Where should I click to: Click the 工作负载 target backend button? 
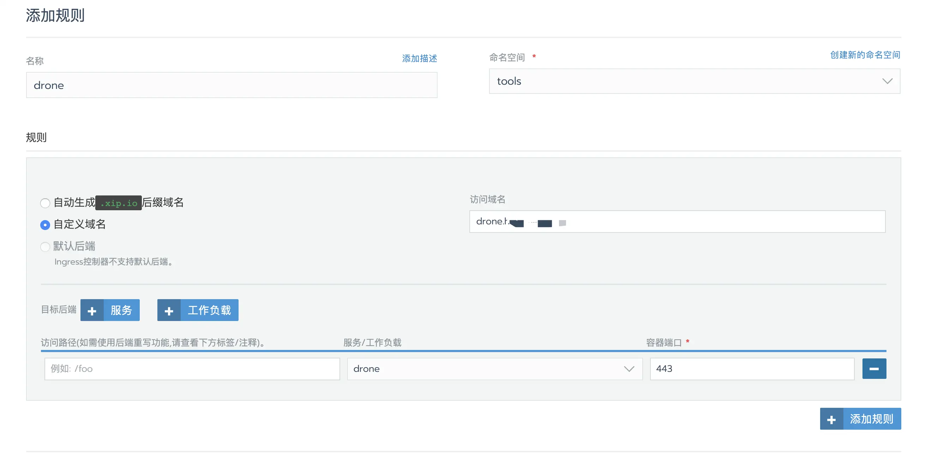click(209, 310)
